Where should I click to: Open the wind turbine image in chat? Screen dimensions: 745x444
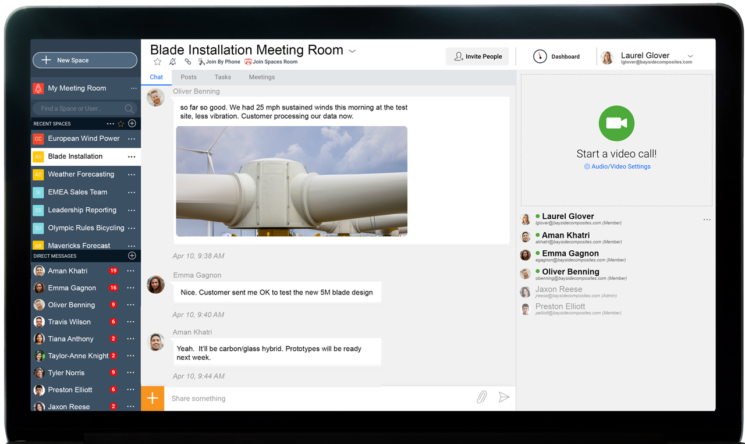click(x=292, y=181)
